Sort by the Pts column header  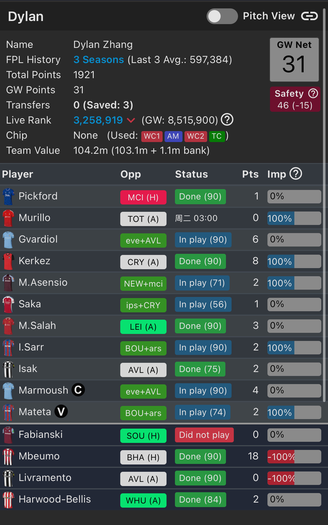click(x=250, y=174)
